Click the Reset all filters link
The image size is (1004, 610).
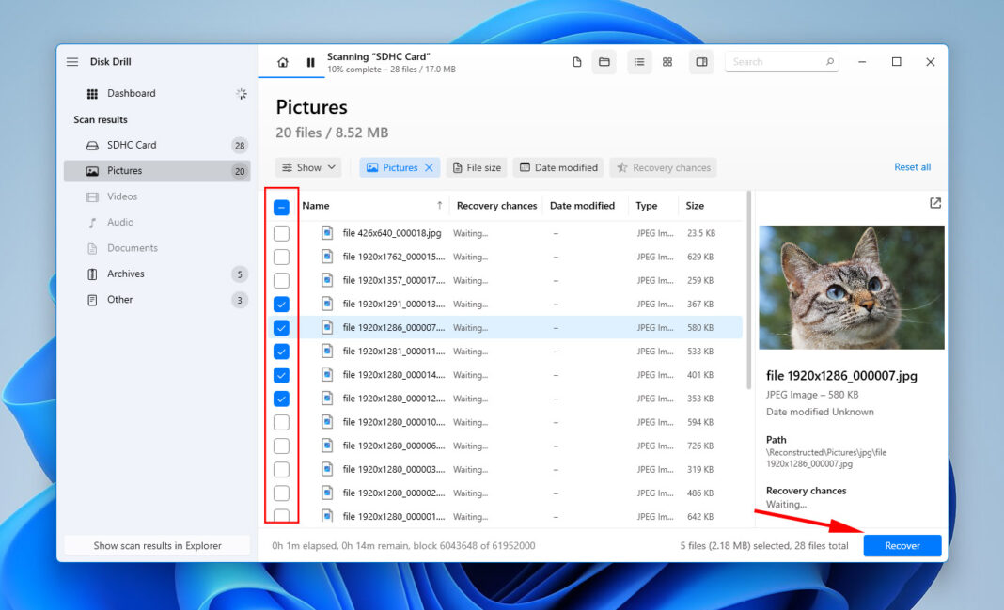coord(912,166)
